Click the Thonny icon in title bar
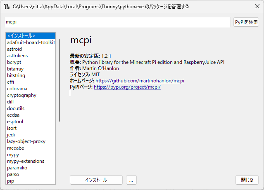The height and width of the screenshot is (190, 264). [x=7, y=7]
